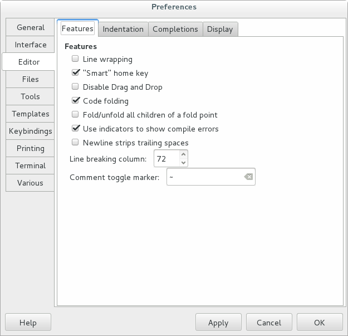348x336 pixels.
Task: Select the Display tab
Action: (x=220, y=29)
